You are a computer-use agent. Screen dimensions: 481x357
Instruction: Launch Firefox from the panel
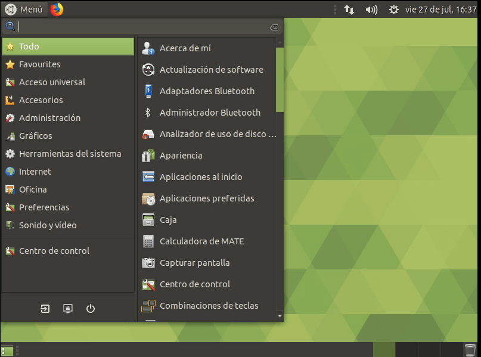click(58, 9)
